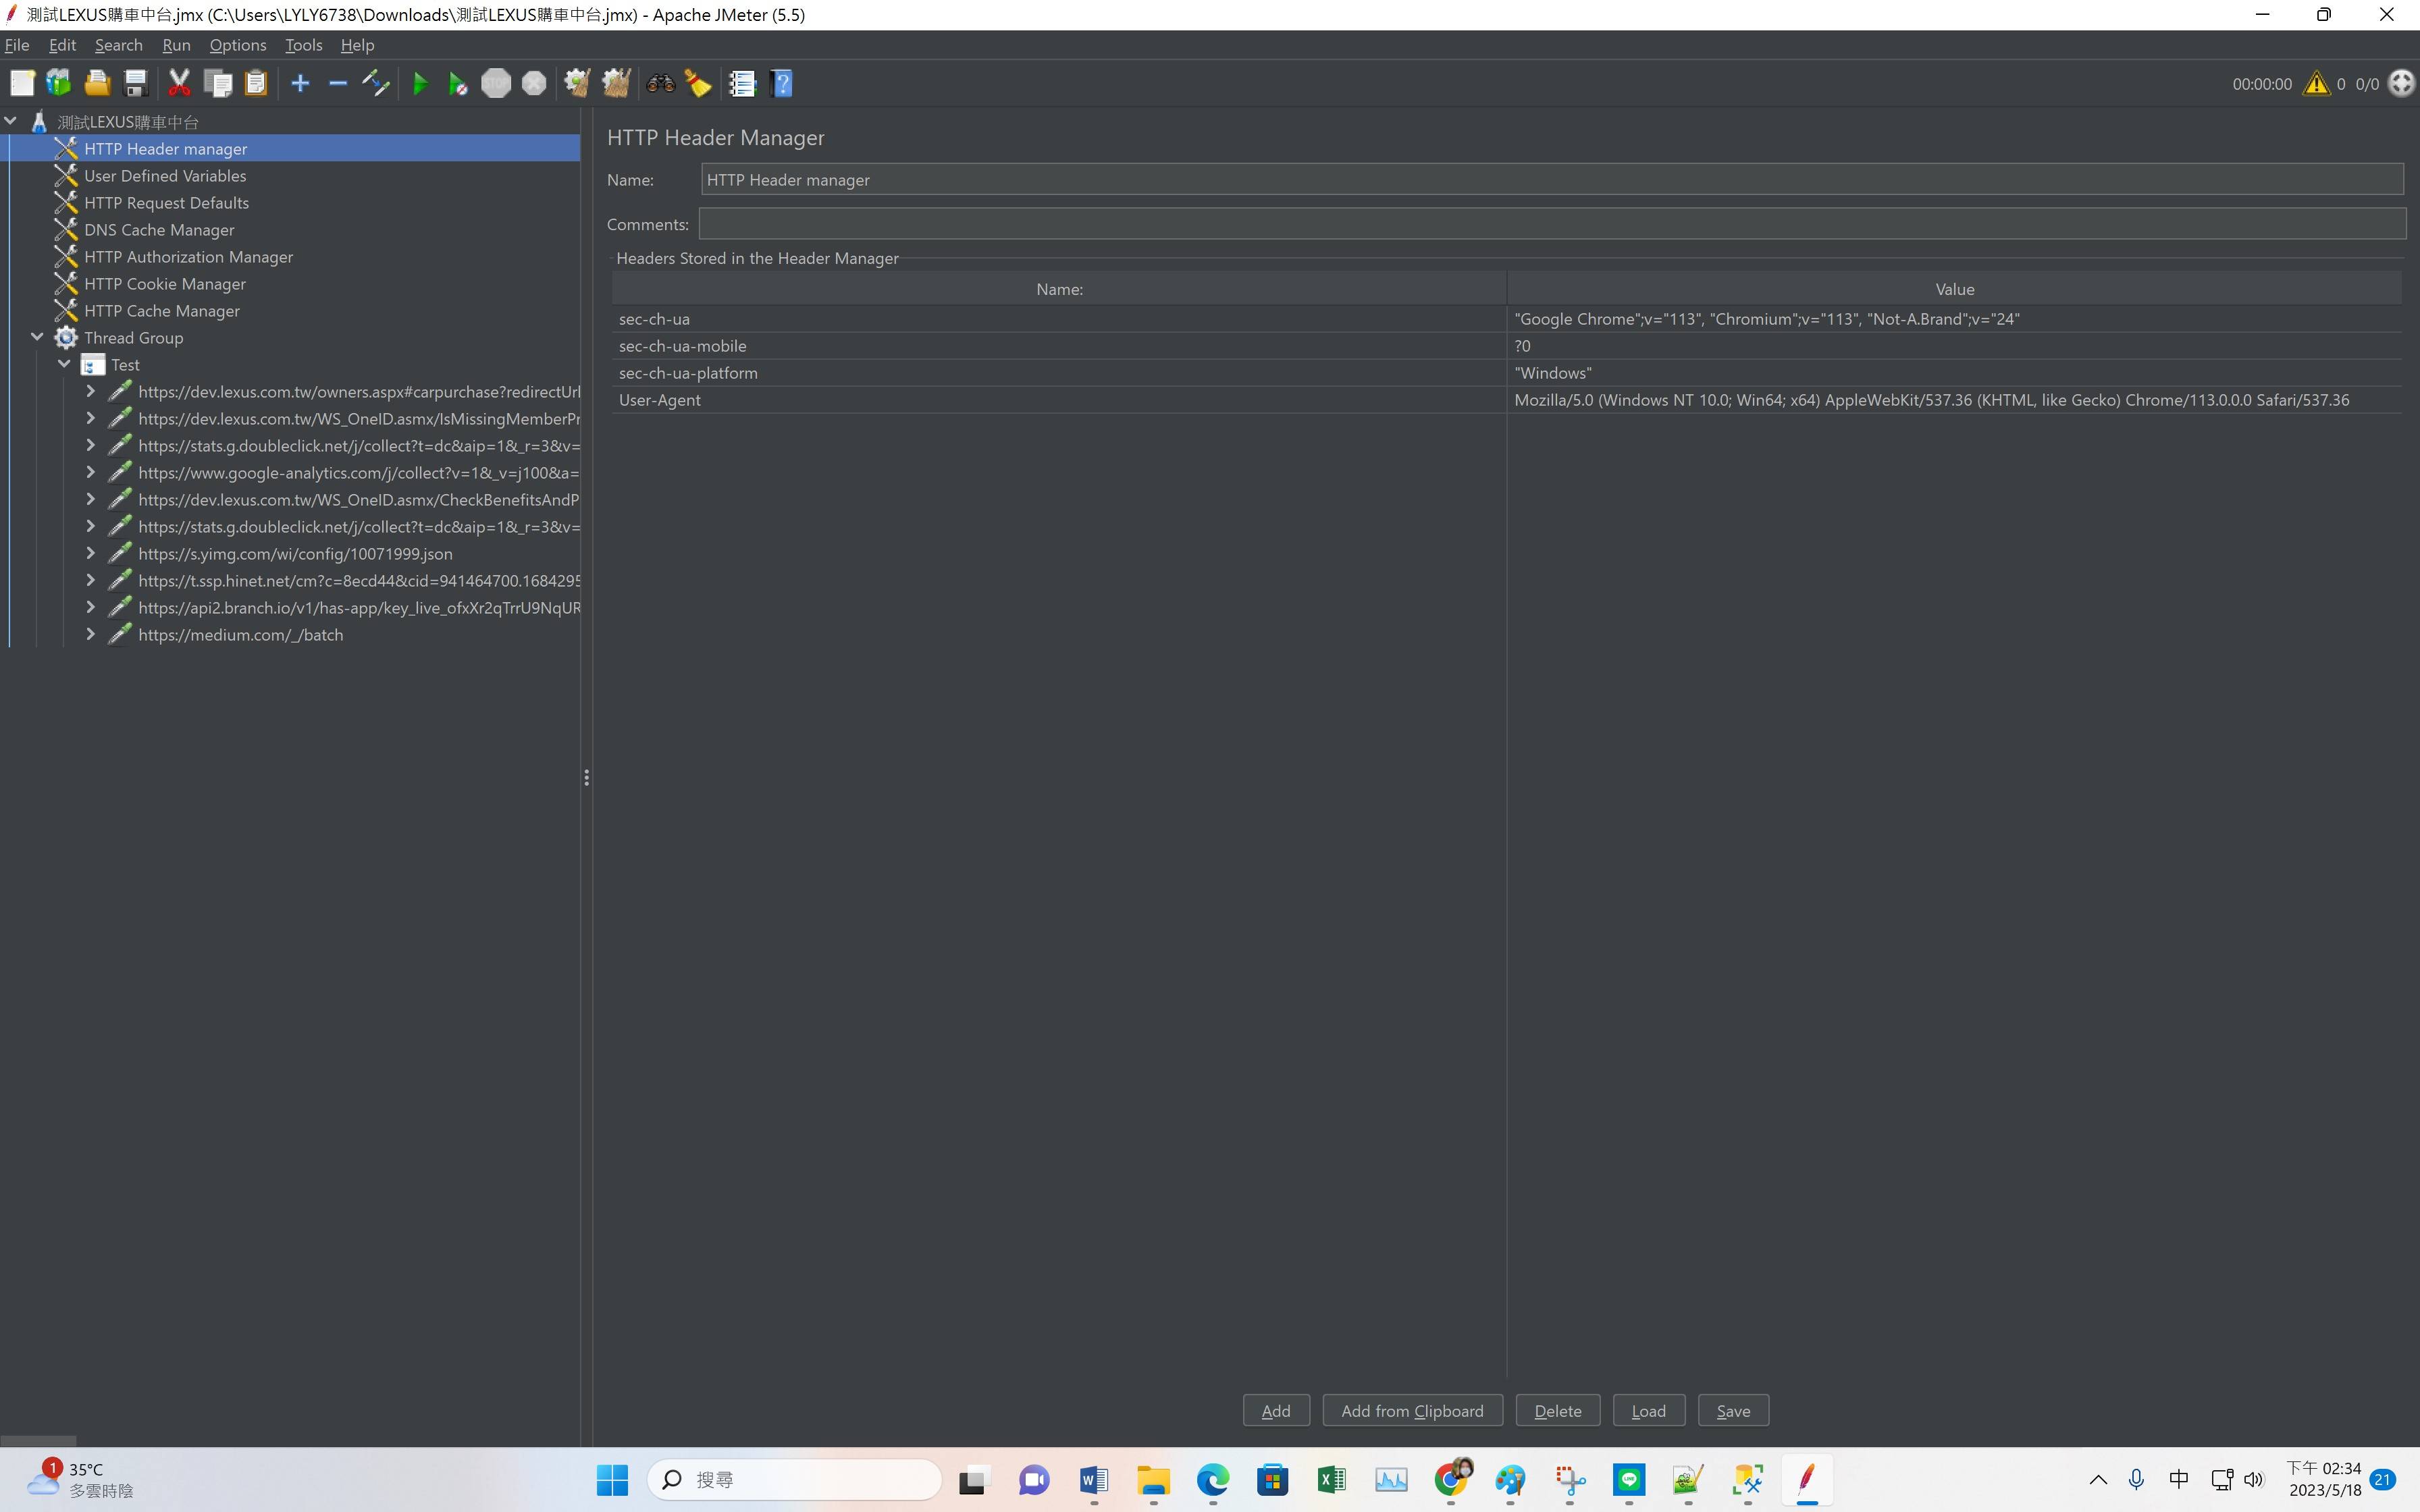The image size is (2420, 1512).
Task: Click the thread status globe icon top right
Action: 2401,83
